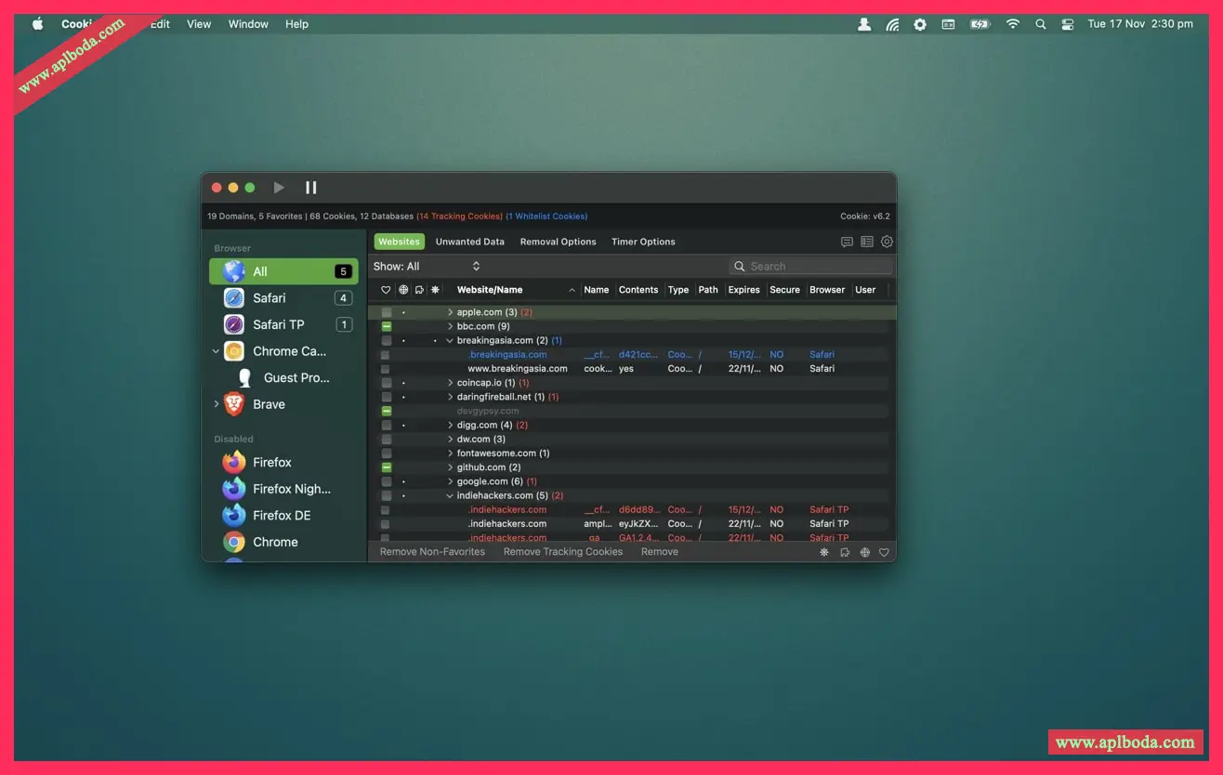Open the Show: All filter dropdown
1223x775 pixels.
coord(427,267)
